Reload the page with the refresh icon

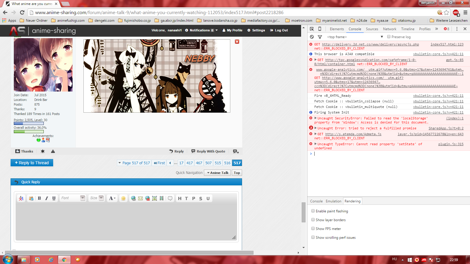pyautogui.click(x=22, y=12)
